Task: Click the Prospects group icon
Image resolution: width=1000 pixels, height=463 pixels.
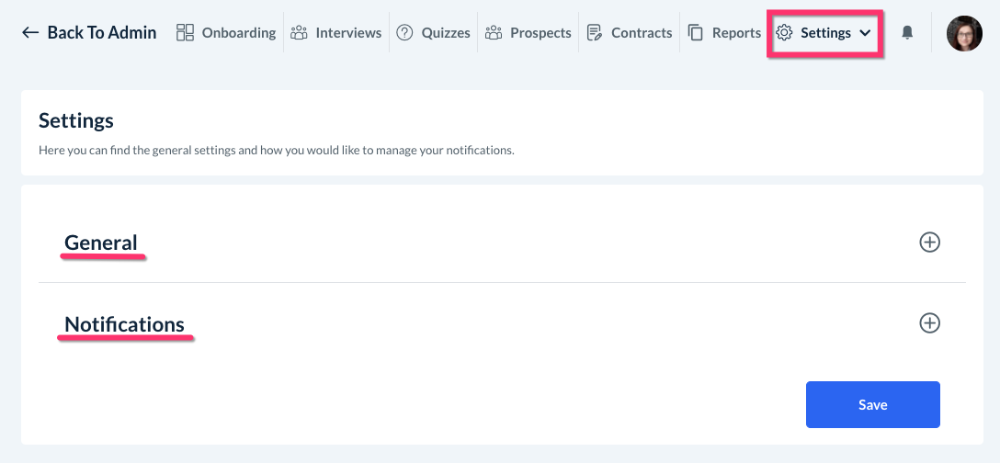Action: 494,33
